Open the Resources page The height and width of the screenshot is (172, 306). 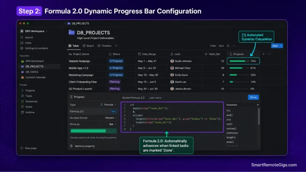click(x=31, y=102)
